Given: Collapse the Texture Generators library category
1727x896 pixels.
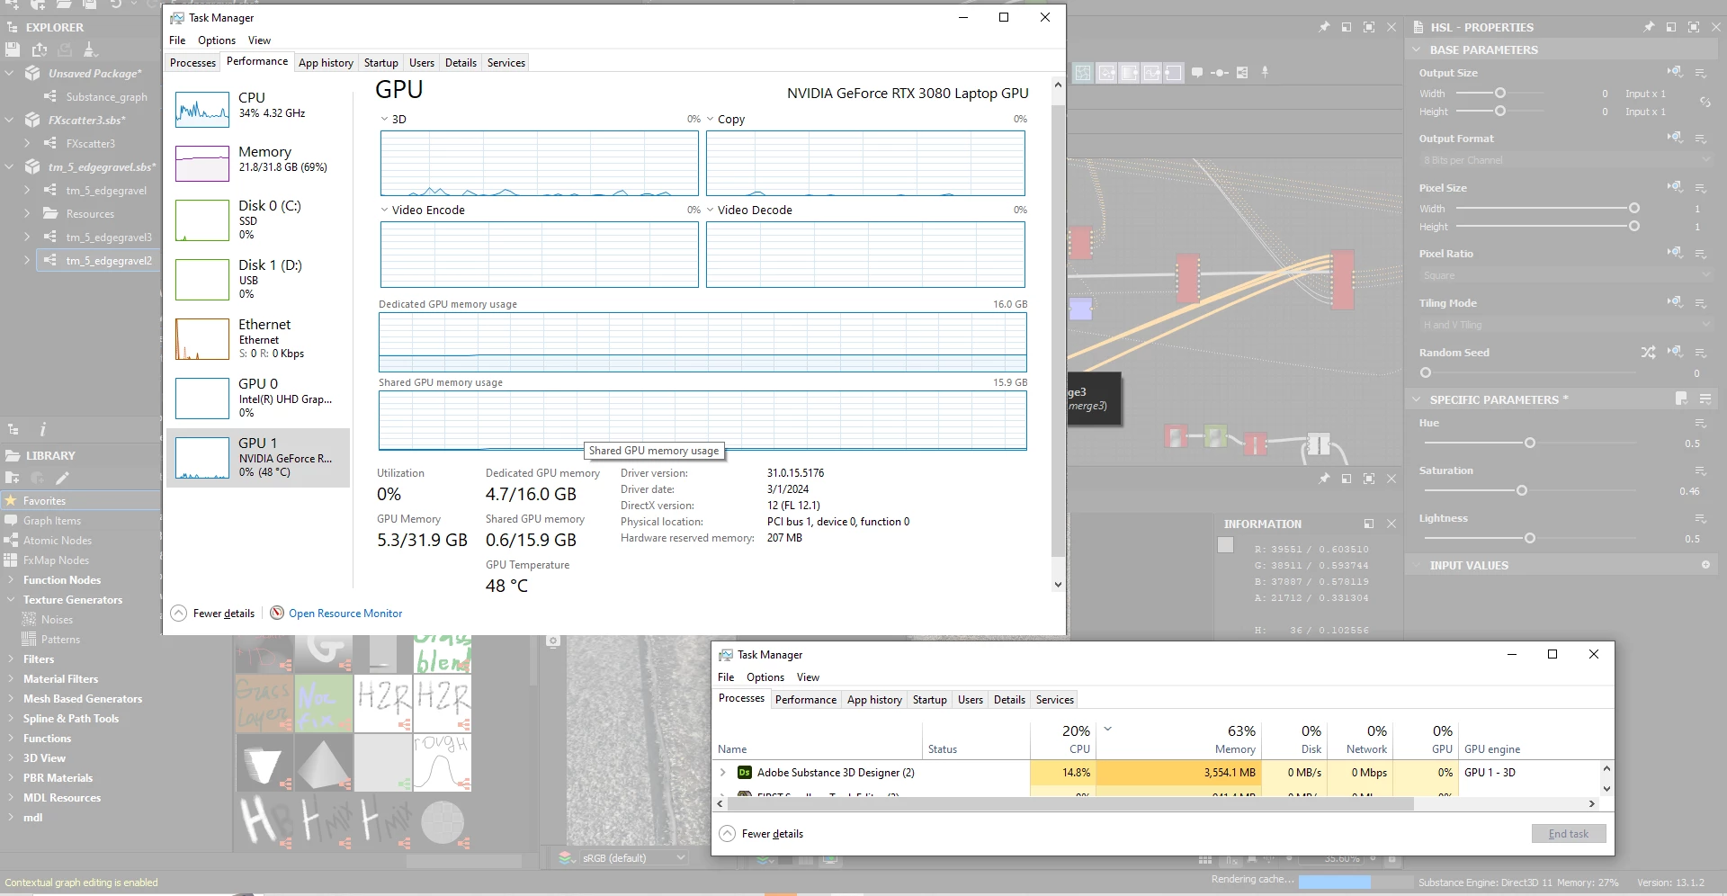Looking at the screenshot, I should [11, 600].
